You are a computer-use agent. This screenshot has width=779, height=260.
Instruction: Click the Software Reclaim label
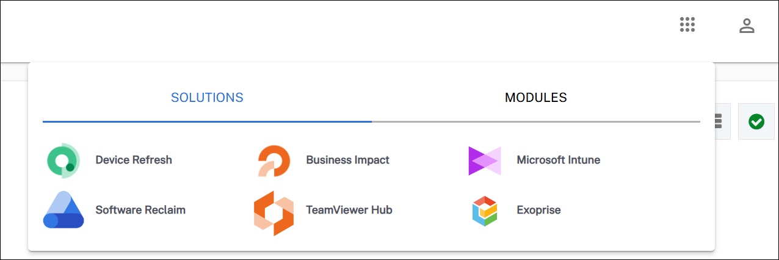[140, 210]
